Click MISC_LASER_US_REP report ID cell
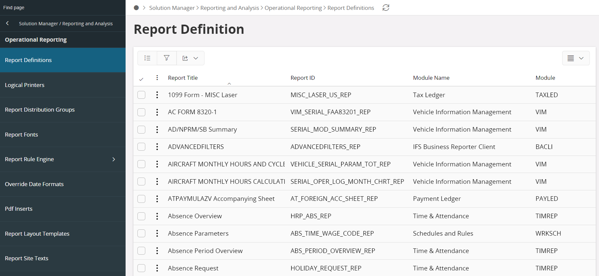The height and width of the screenshot is (276, 599). [321, 95]
